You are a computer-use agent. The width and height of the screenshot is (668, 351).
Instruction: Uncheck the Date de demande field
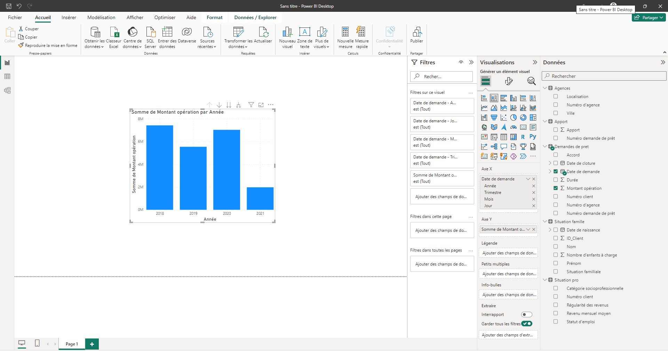[556, 171]
